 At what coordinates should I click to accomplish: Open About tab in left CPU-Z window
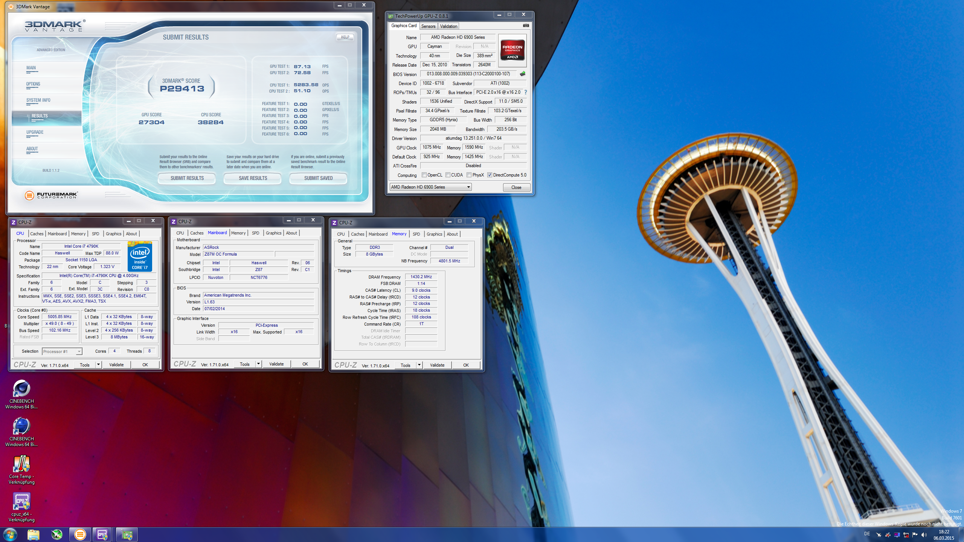tap(131, 234)
